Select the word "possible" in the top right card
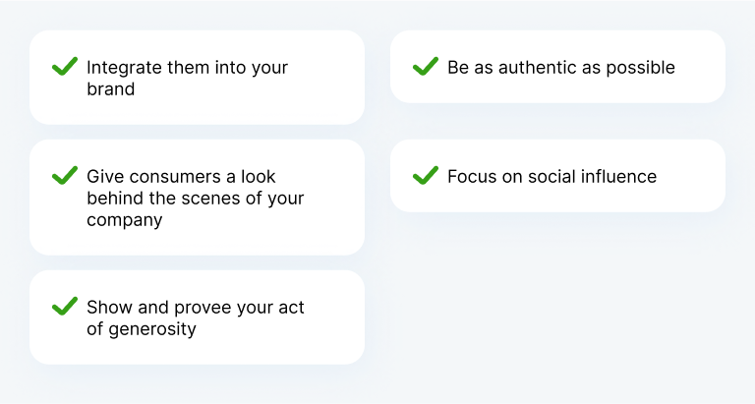The height and width of the screenshot is (404, 755). click(640, 68)
